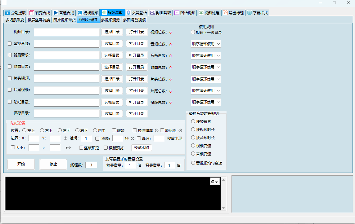Image resolution: width=355 pixels, height=224 pixels.
Task: Click the swap arrow icon beside 大小 fields
Action: coord(68,148)
